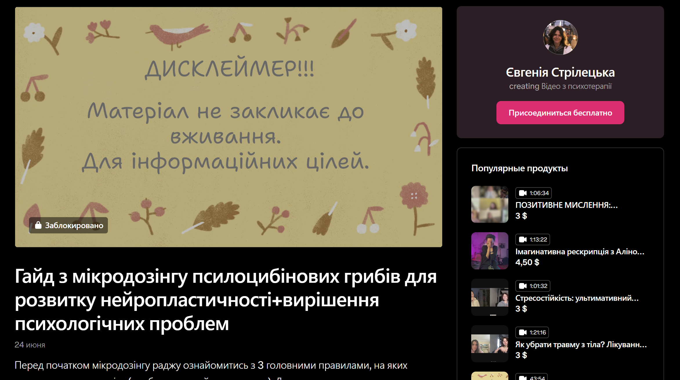The width and height of the screenshot is (680, 380).
Task: Click camera icon beside 43:54 duration
Action: pyautogui.click(x=523, y=378)
